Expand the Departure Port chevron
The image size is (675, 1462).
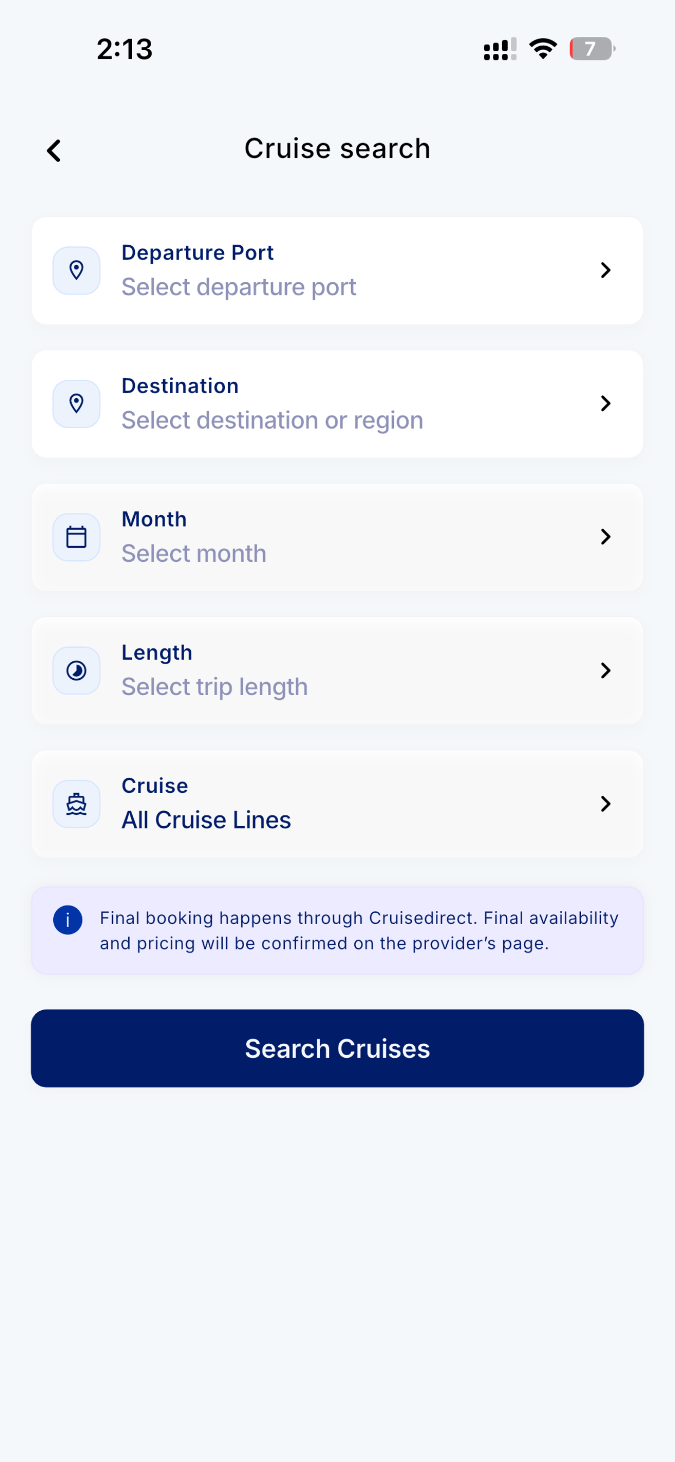click(606, 270)
